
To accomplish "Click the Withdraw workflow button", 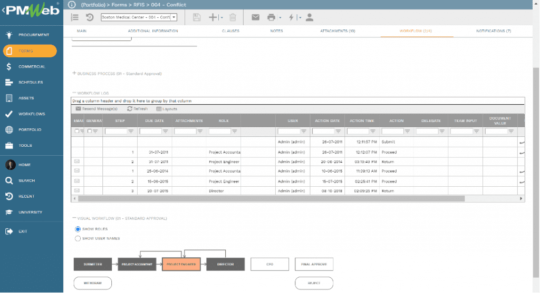I will (93, 283).
